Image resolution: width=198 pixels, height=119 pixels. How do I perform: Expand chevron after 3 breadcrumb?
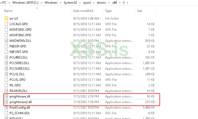pyautogui.click(x=128, y=3)
